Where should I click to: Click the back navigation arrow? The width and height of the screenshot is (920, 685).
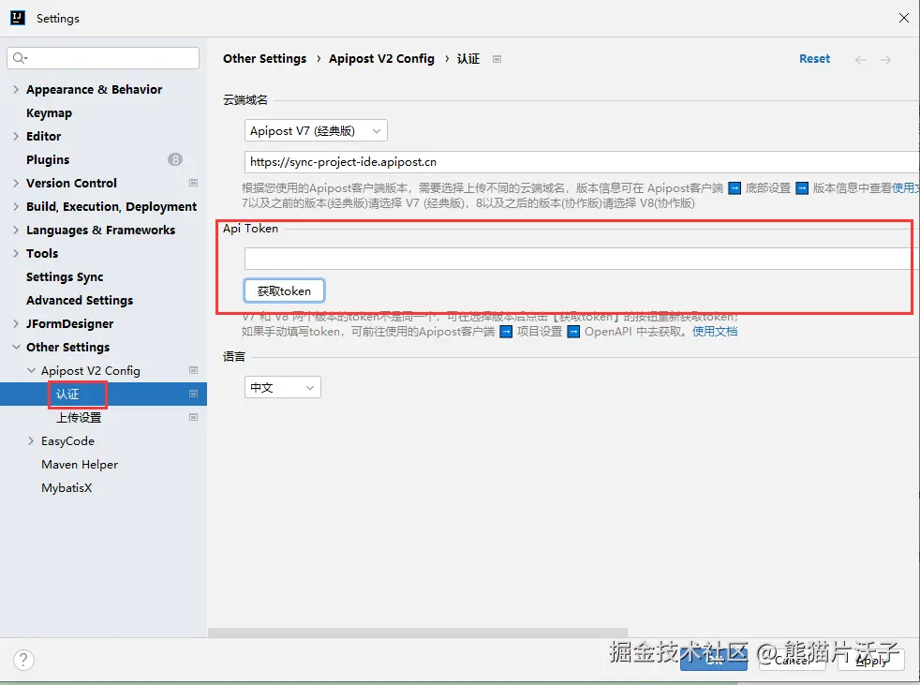point(861,60)
